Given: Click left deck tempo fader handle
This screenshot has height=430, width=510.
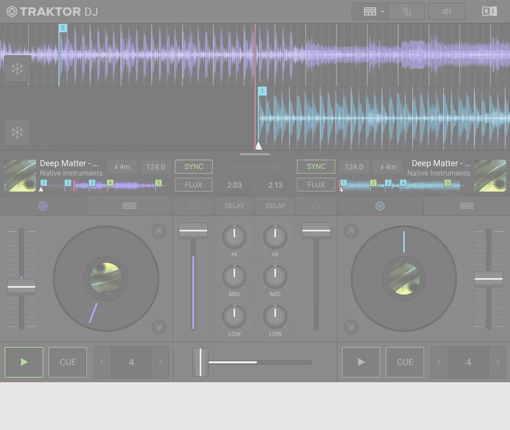Looking at the screenshot, I should click(21, 287).
